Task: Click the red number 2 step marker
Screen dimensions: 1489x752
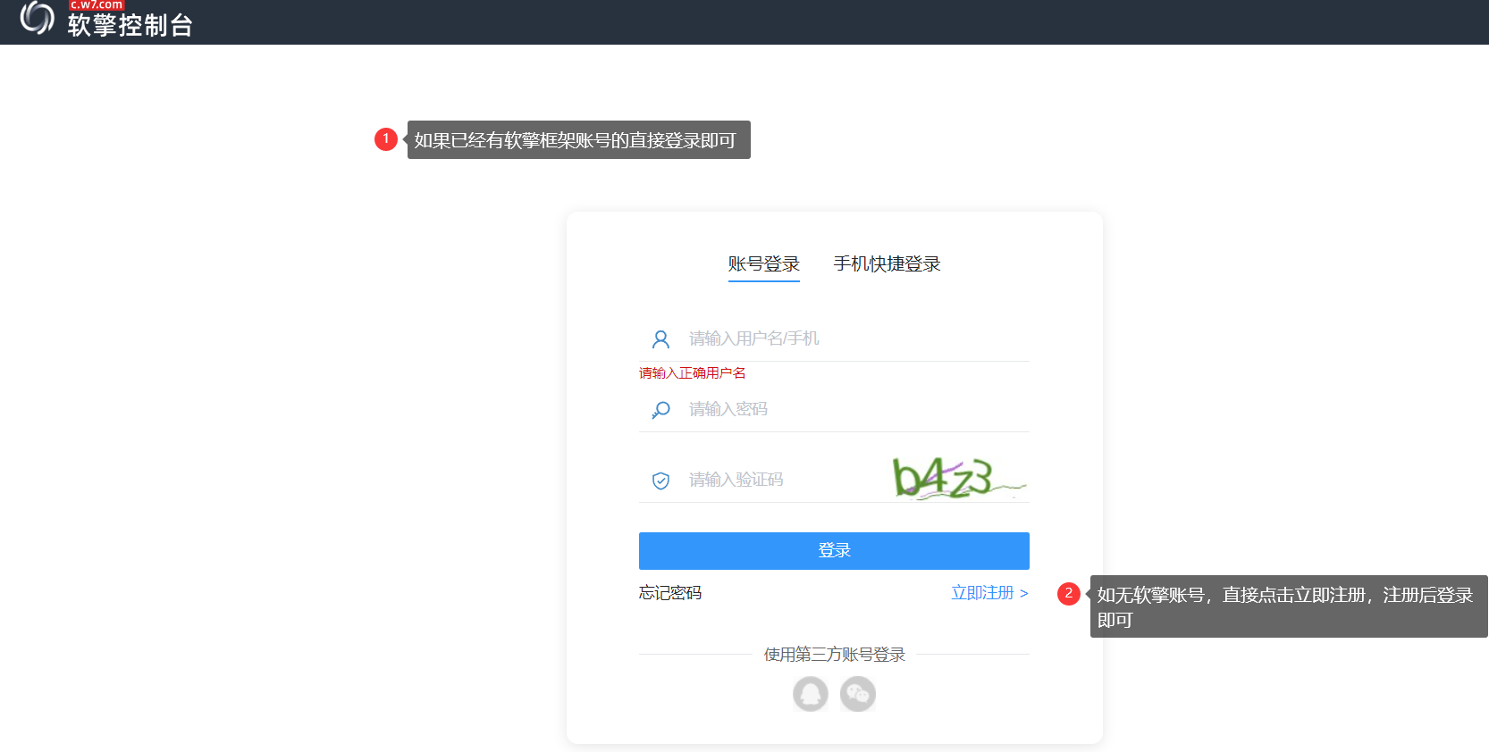Action: click(x=1068, y=594)
